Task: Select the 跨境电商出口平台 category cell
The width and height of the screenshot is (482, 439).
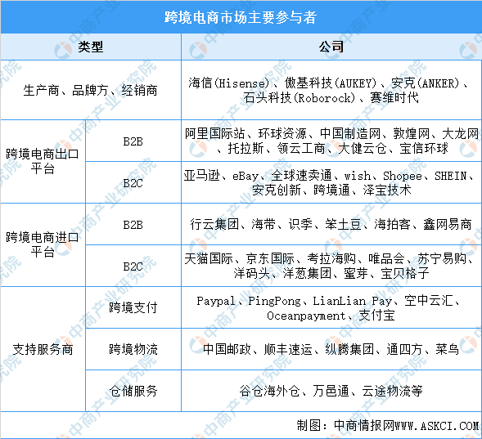Action: pos(43,162)
